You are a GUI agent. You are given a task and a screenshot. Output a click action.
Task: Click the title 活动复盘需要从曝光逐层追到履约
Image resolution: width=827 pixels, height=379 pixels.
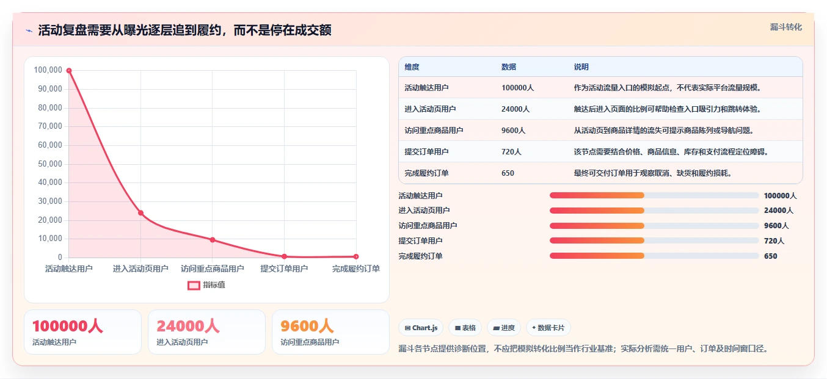[184, 30]
